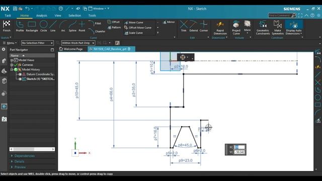Choose the Pattern curve tool
Screen dimensions: 322x181
coord(114,27)
